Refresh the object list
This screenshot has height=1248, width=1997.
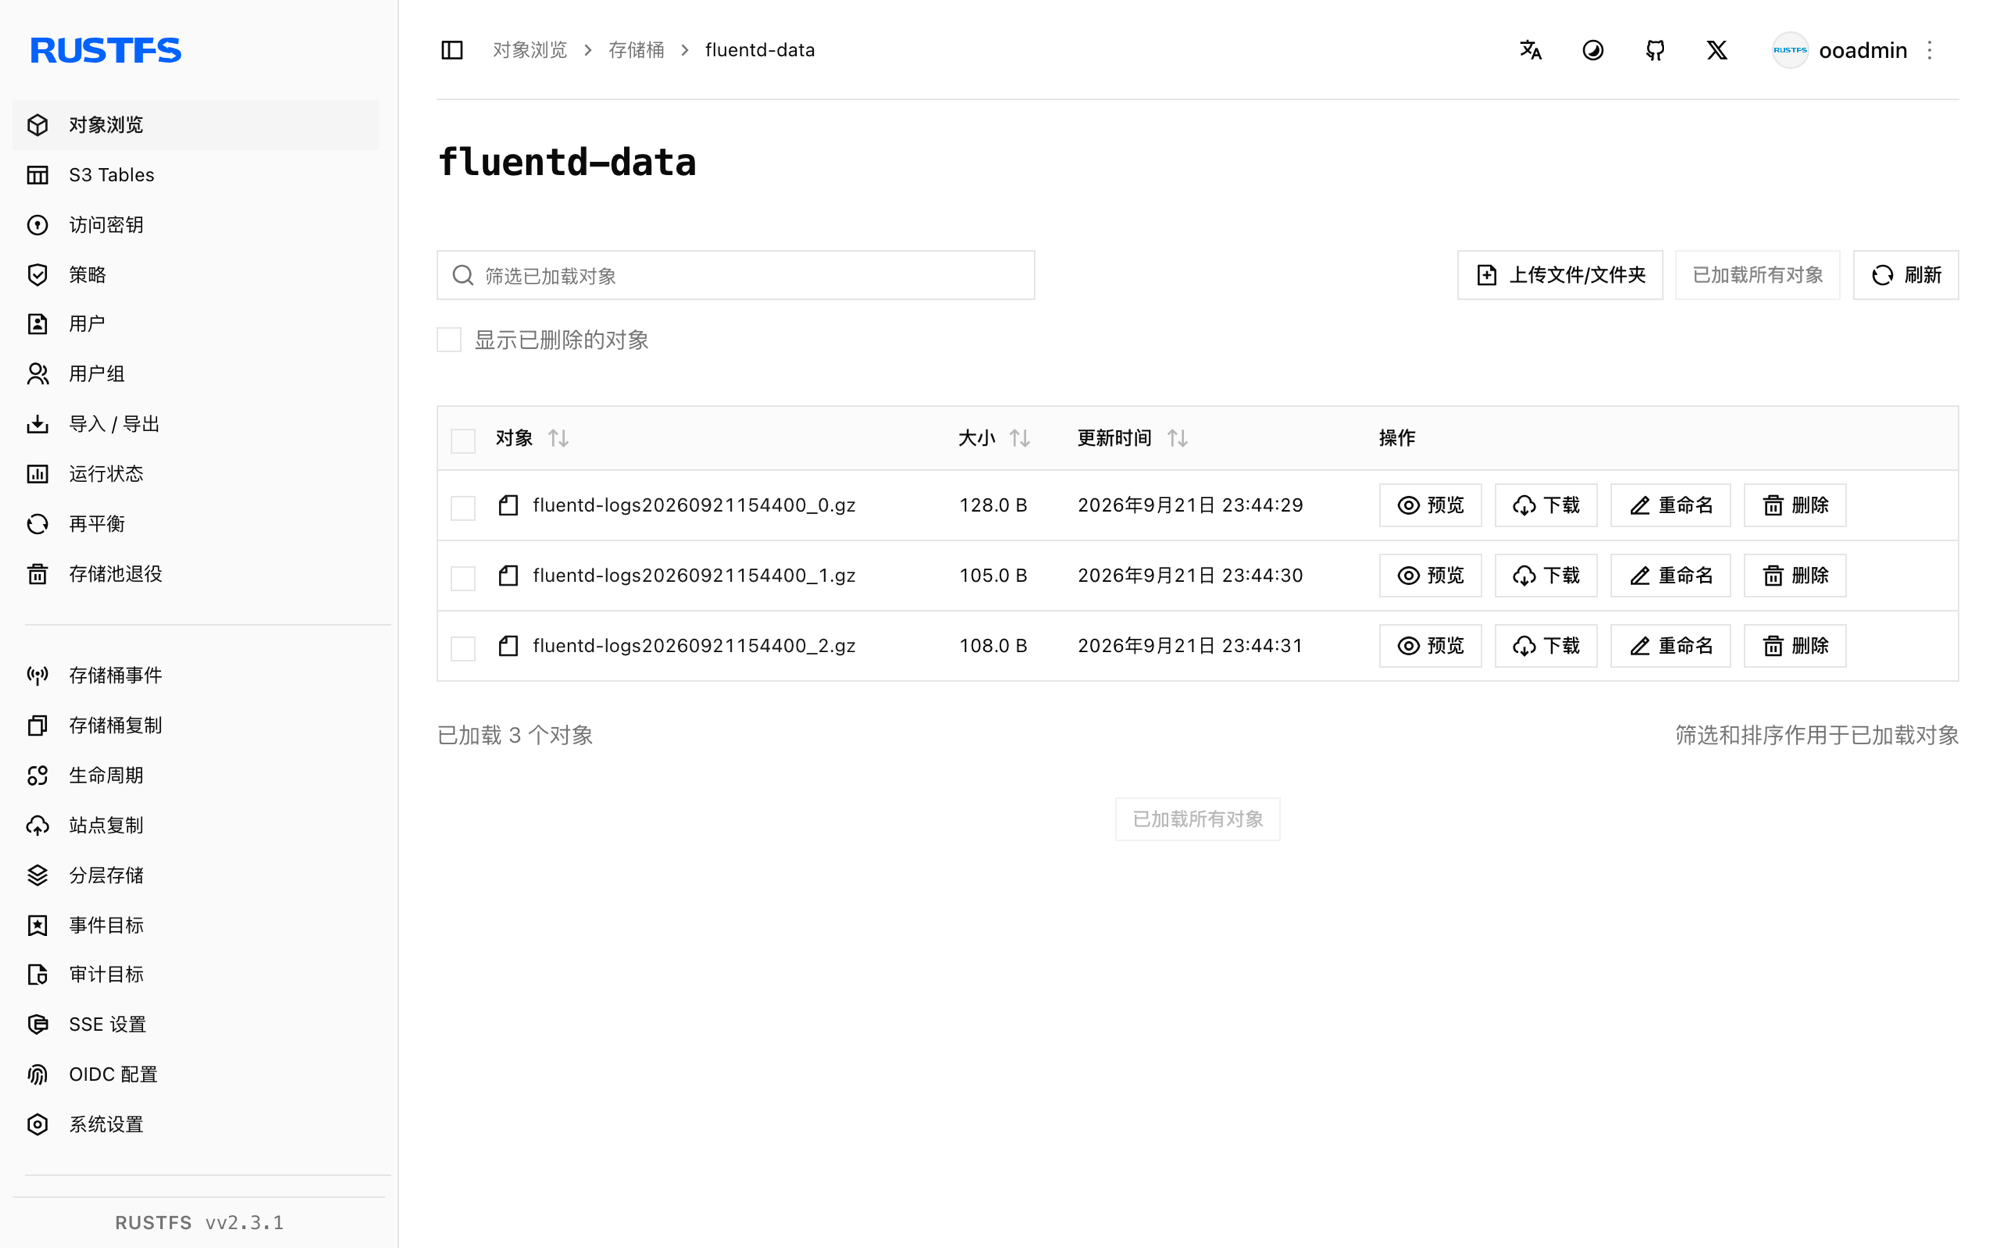[1906, 275]
